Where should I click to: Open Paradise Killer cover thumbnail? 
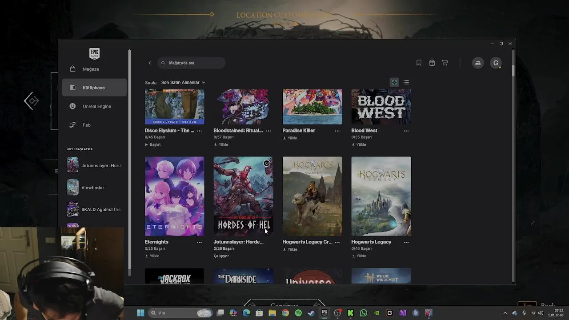point(313,107)
